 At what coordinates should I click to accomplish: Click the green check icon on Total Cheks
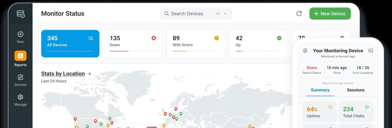(367, 107)
